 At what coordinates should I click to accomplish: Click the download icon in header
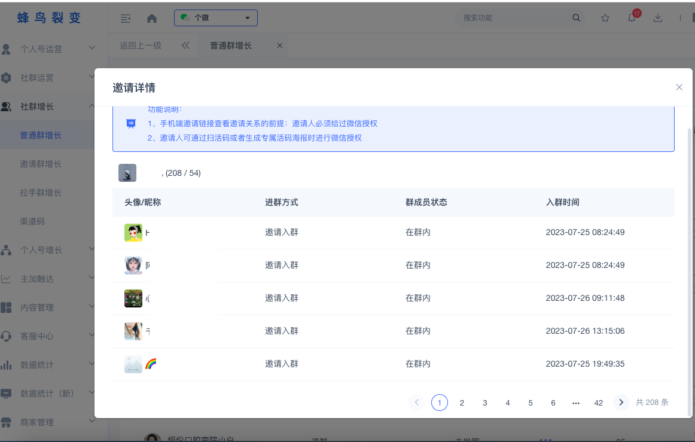[658, 18]
